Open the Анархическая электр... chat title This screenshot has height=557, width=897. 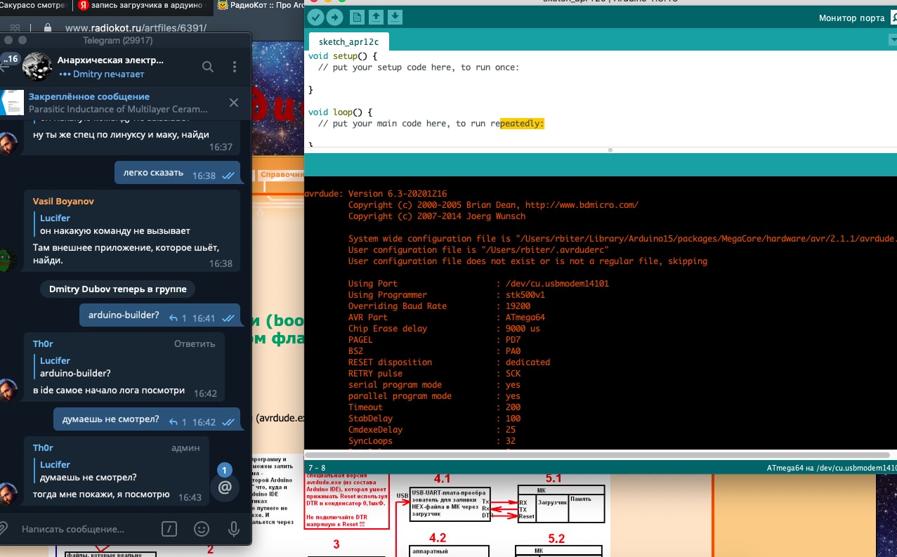coord(110,60)
